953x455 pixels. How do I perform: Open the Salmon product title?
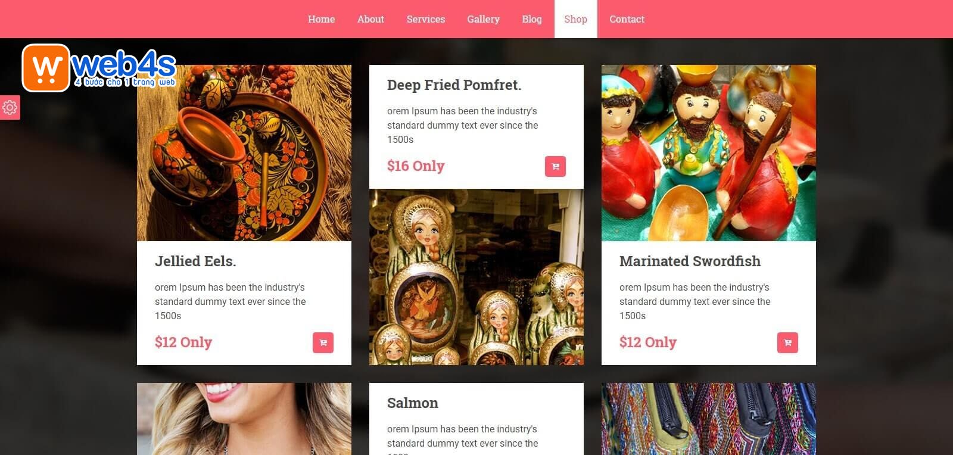pyautogui.click(x=413, y=403)
